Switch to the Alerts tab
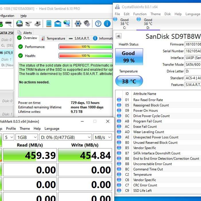 [25, 33]
